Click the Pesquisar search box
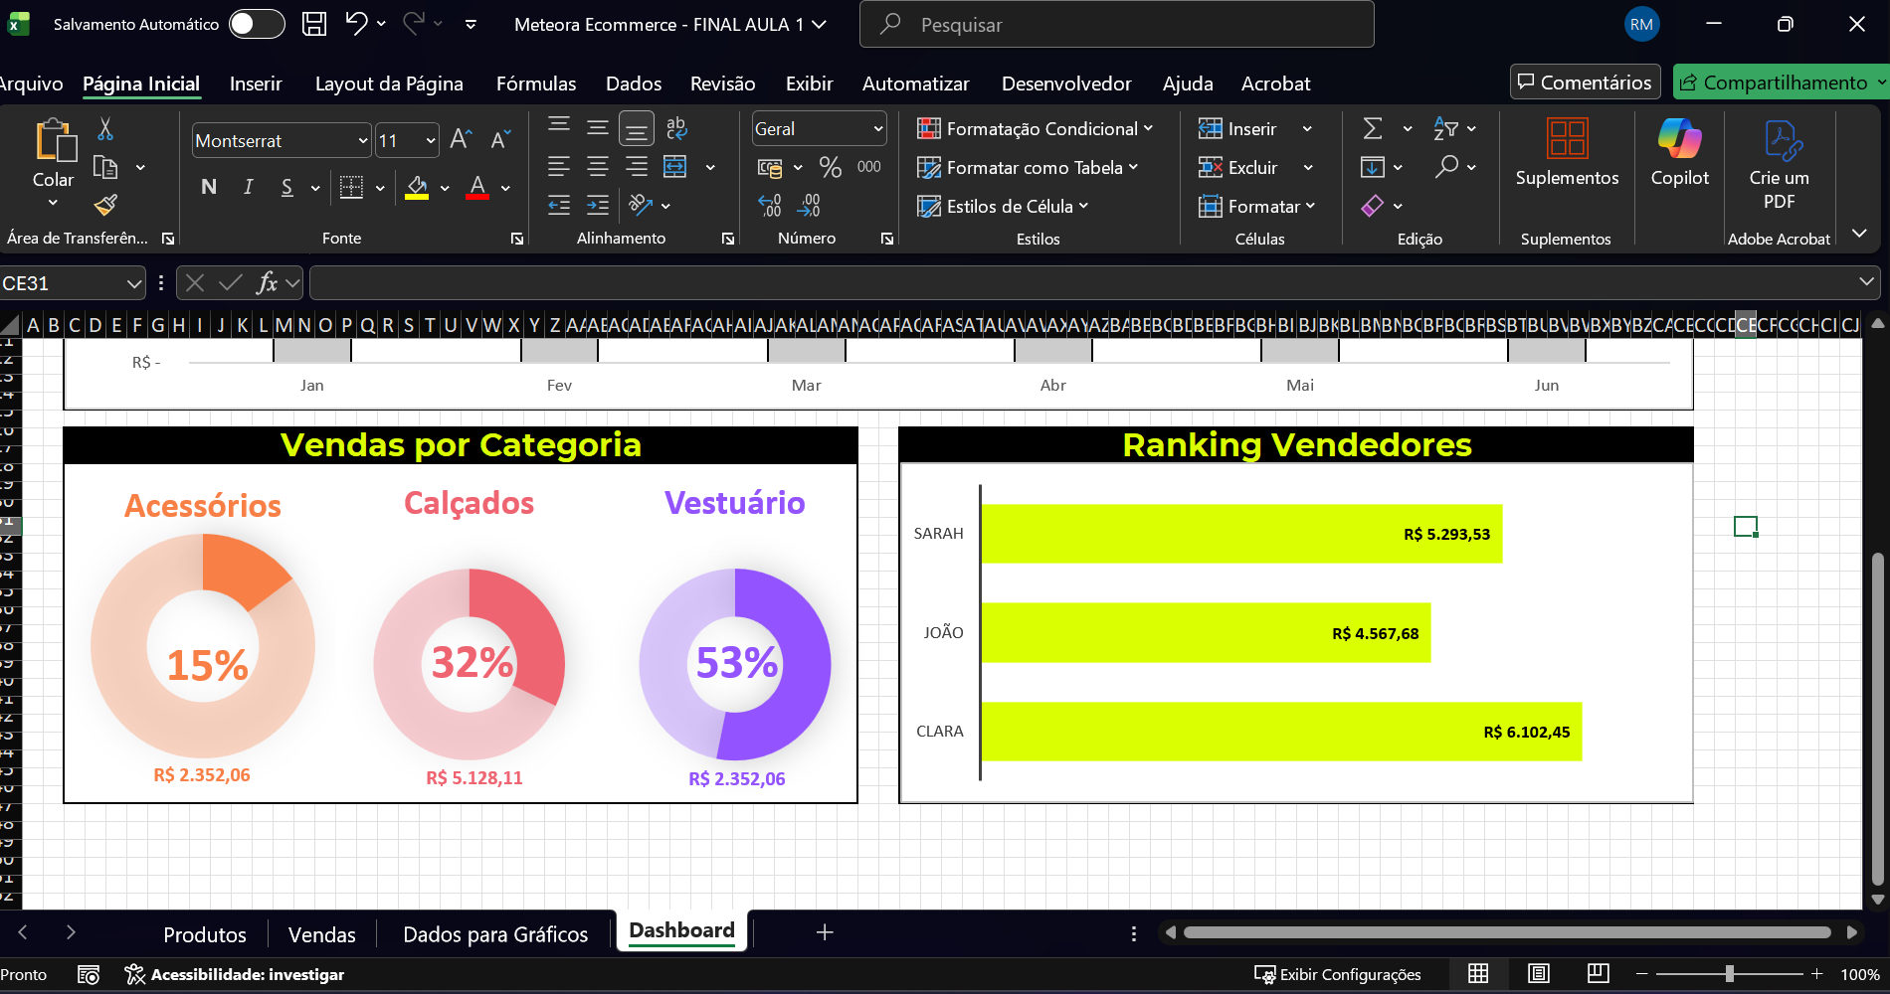The height and width of the screenshot is (994, 1890). tap(1116, 24)
